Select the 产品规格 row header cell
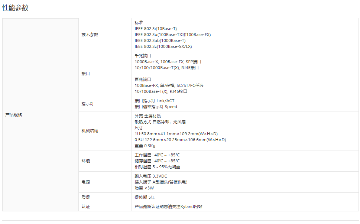The width and height of the screenshot is (360, 224). (14, 115)
